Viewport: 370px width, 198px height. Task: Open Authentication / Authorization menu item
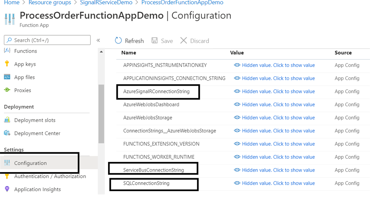(50, 176)
